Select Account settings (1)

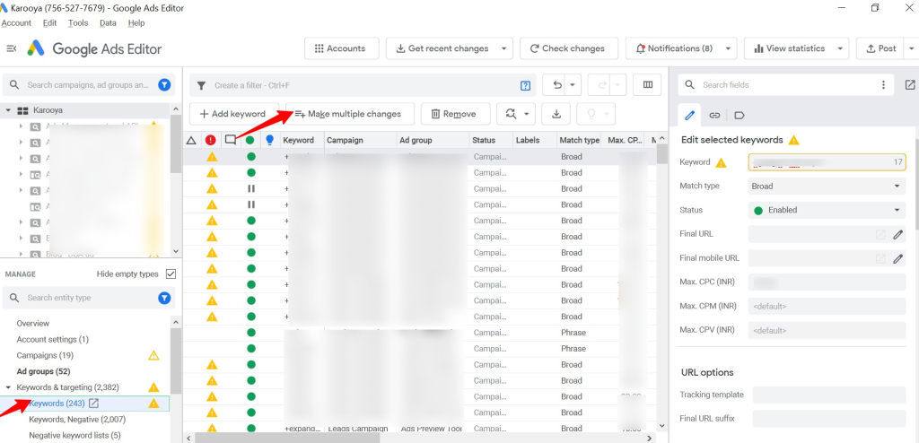coord(53,339)
